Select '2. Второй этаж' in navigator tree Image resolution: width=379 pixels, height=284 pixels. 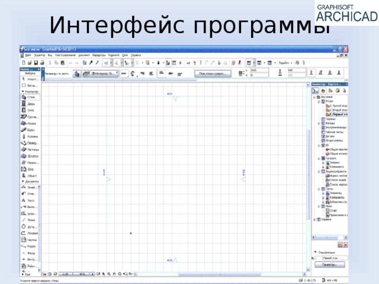click(336, 110)
